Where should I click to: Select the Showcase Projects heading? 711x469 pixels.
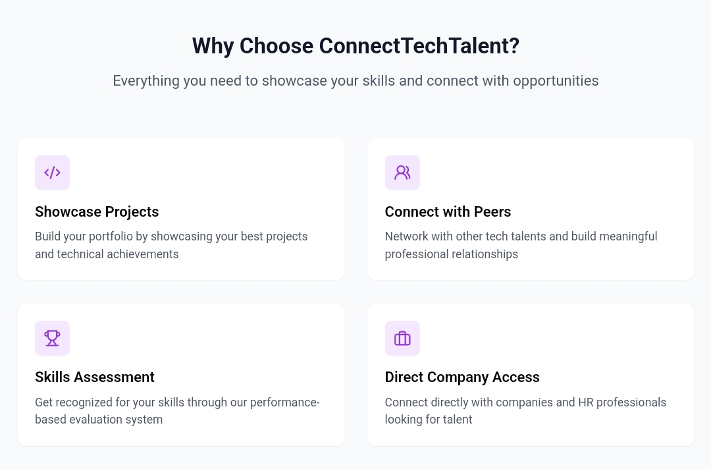click(97, 211)
